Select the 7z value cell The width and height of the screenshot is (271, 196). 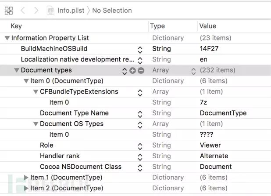[x=203, y=102]
